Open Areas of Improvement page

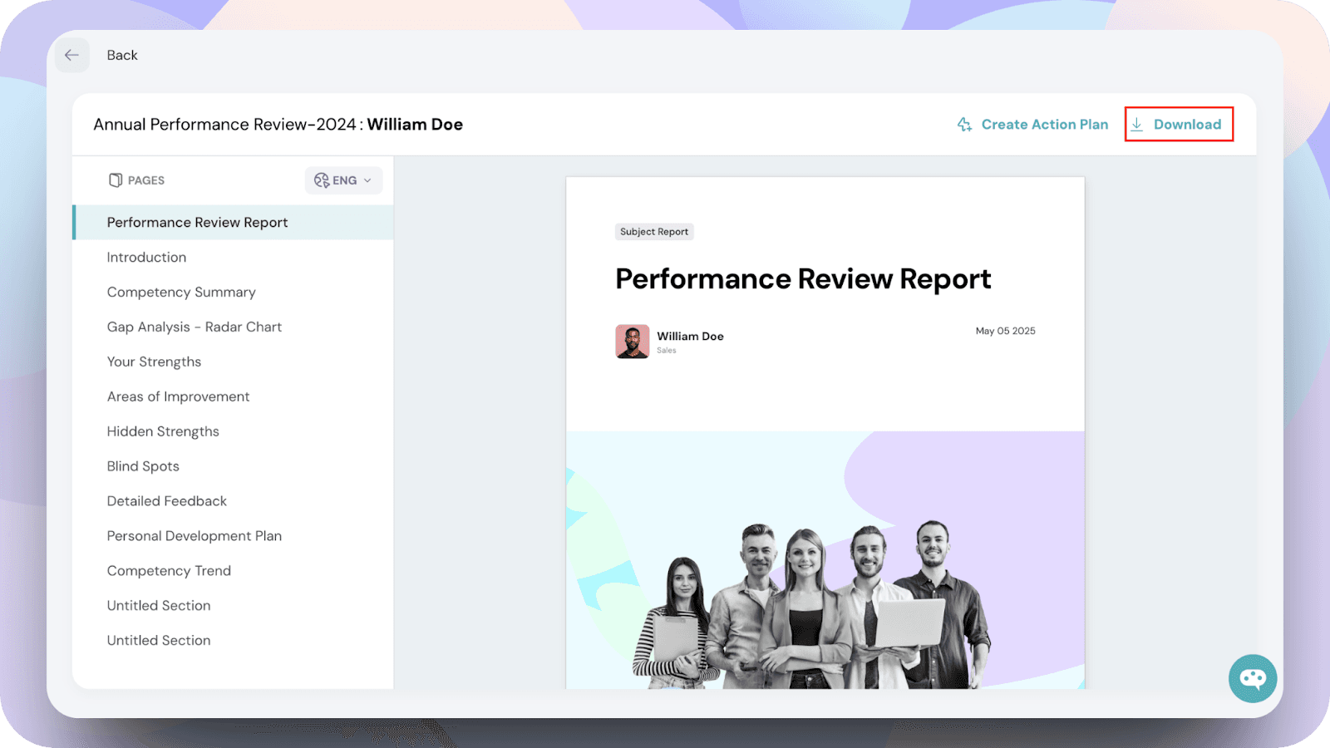coord(178,397)
